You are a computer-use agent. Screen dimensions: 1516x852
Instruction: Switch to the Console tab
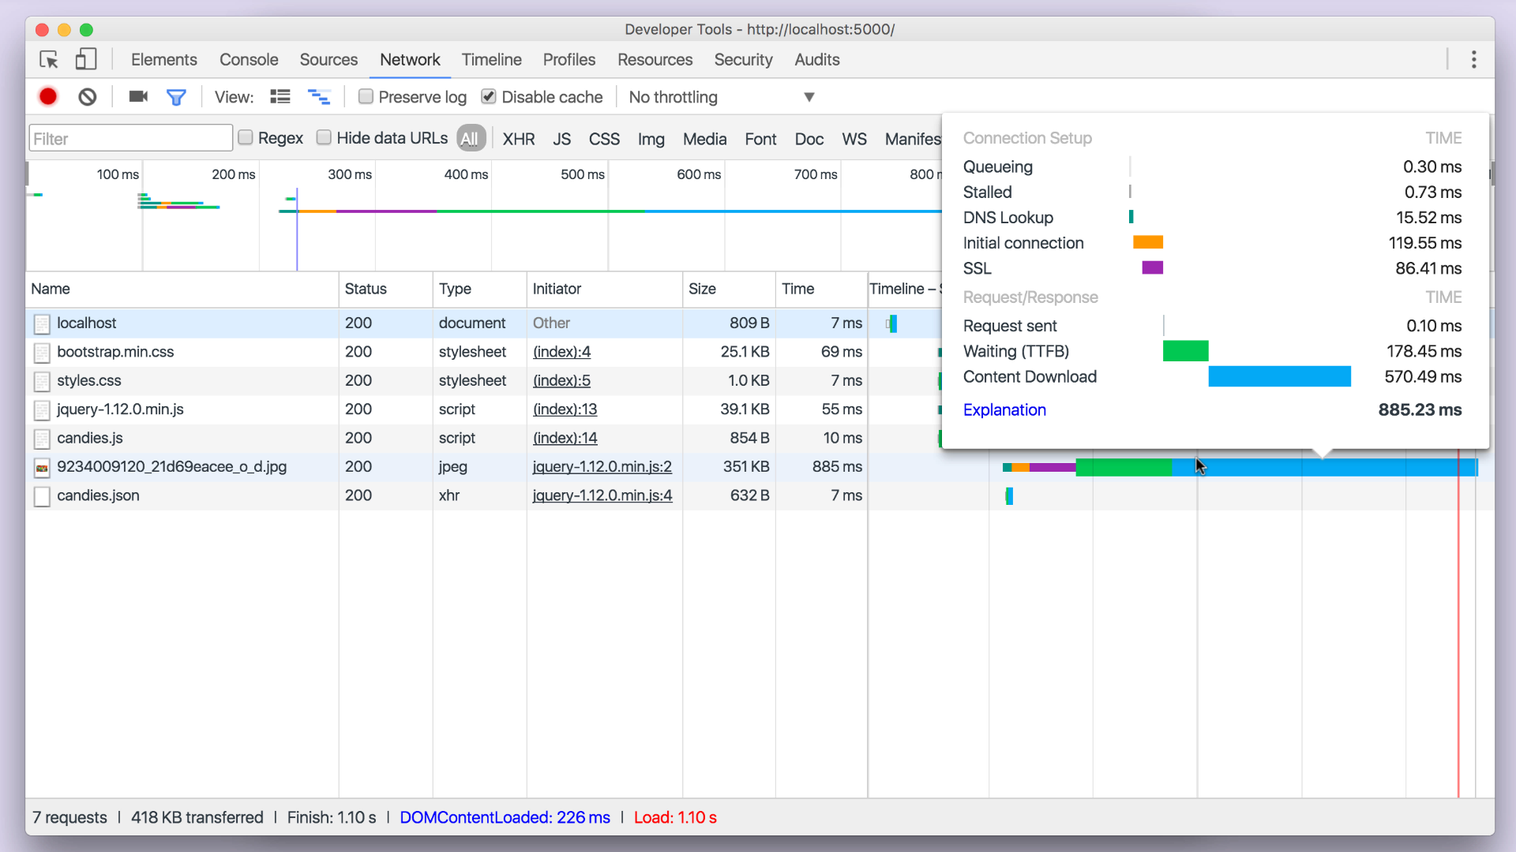pos(249,60)
